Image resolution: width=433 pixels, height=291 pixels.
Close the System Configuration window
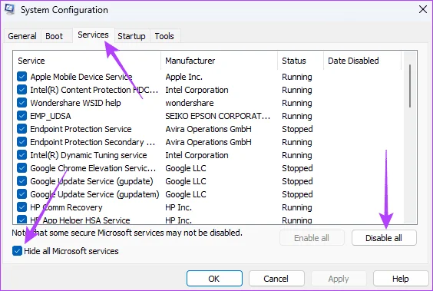423,9
